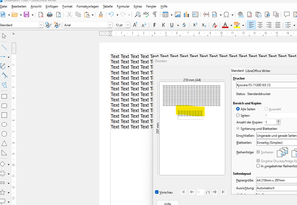Screen dimensions: 297x205
Task: Insert a table using toolbar icon
Action: (165, 15)
